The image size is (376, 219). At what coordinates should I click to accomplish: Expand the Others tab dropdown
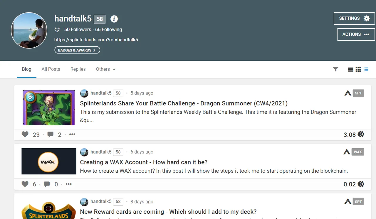(106, 69)
